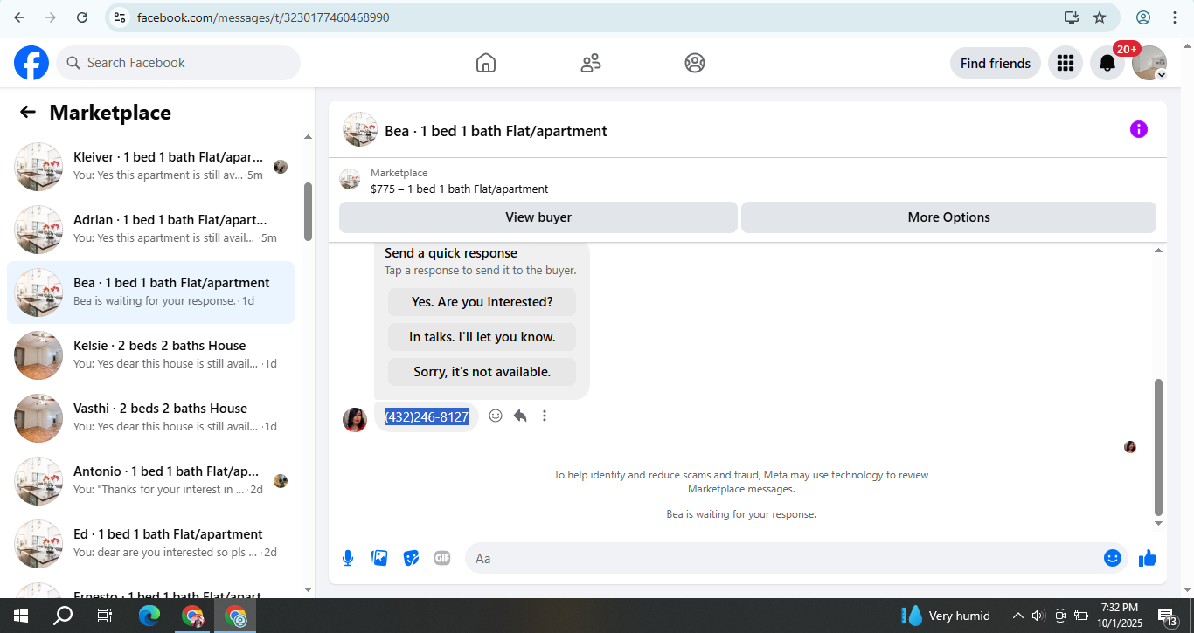This screenshot has width=1194, height=633.
Task: Open the weather widget 'Very humid'
Action: click(947, 616)
